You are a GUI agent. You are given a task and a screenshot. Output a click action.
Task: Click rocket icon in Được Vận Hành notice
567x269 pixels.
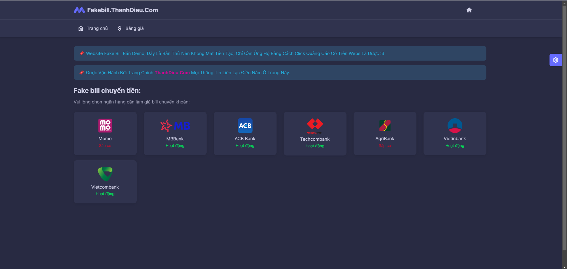[x=82, y=73]
